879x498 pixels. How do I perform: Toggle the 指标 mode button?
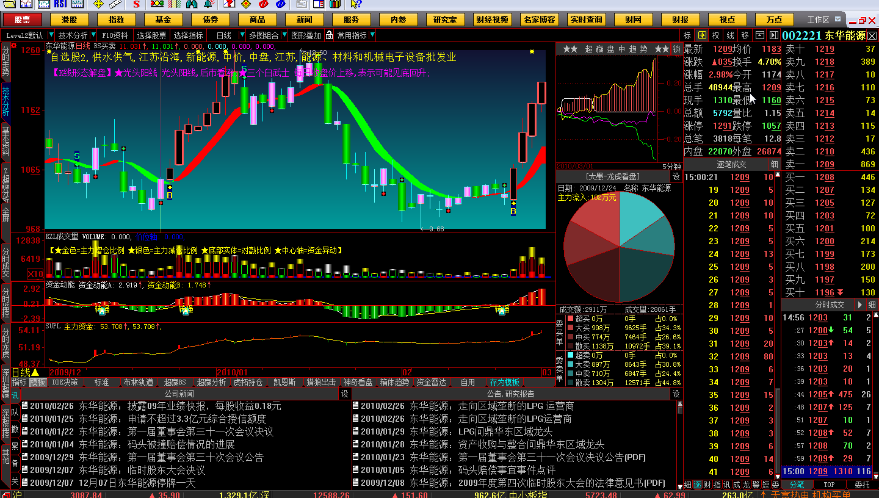click(x=20, y=383)
